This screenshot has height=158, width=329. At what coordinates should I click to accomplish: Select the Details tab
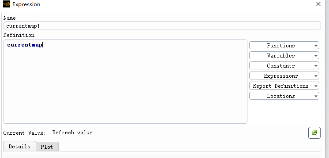coord(19,146)
